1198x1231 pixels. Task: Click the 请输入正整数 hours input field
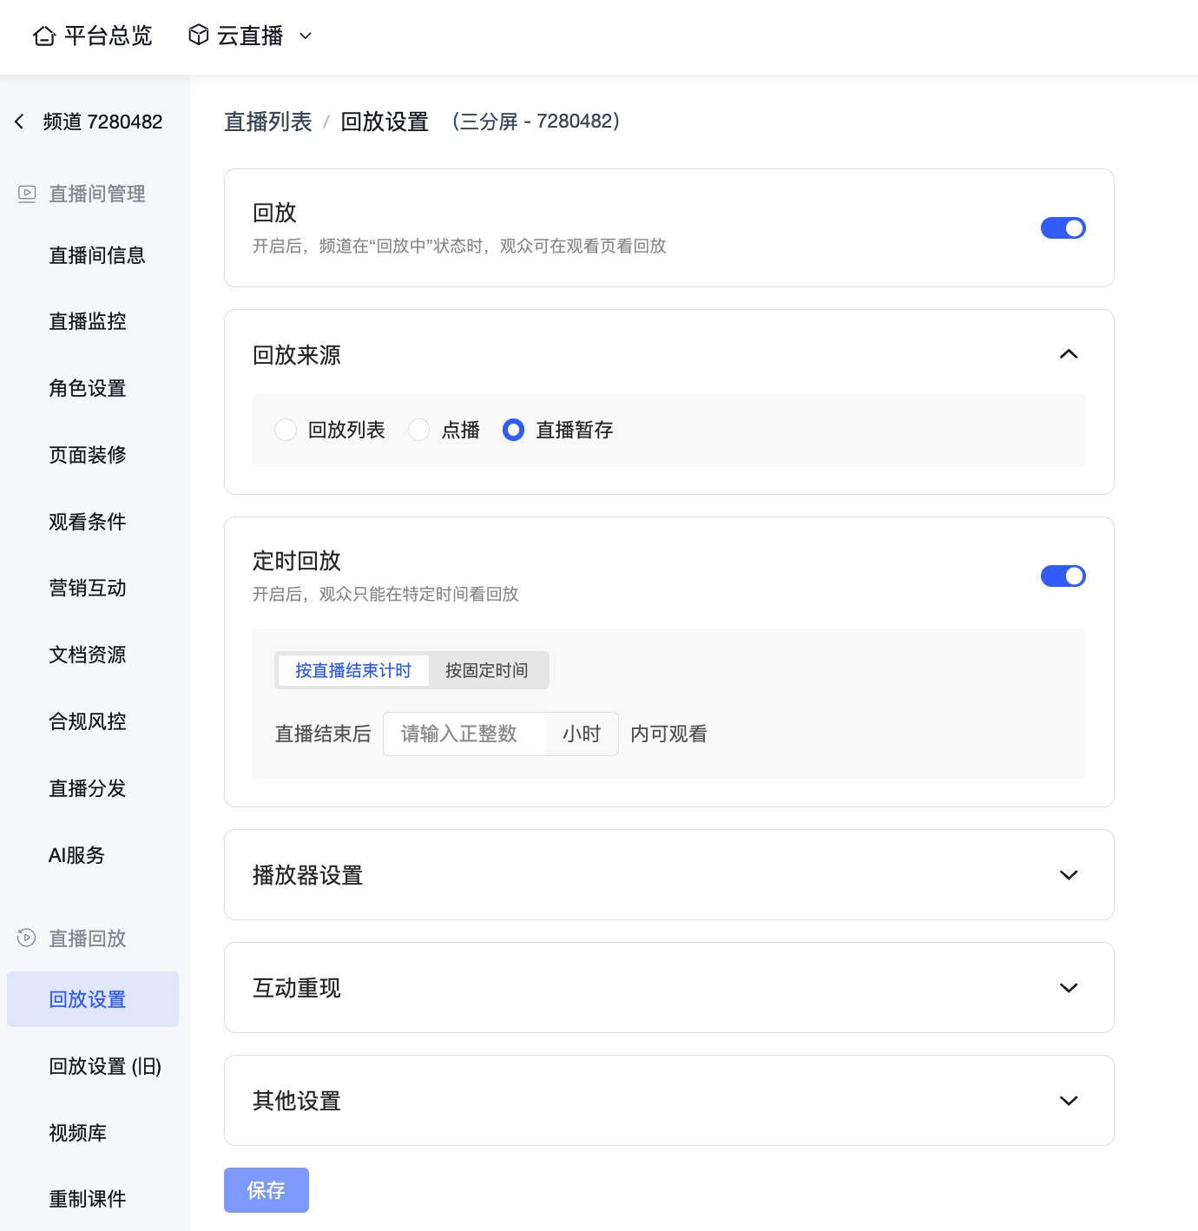coord(465,734)
